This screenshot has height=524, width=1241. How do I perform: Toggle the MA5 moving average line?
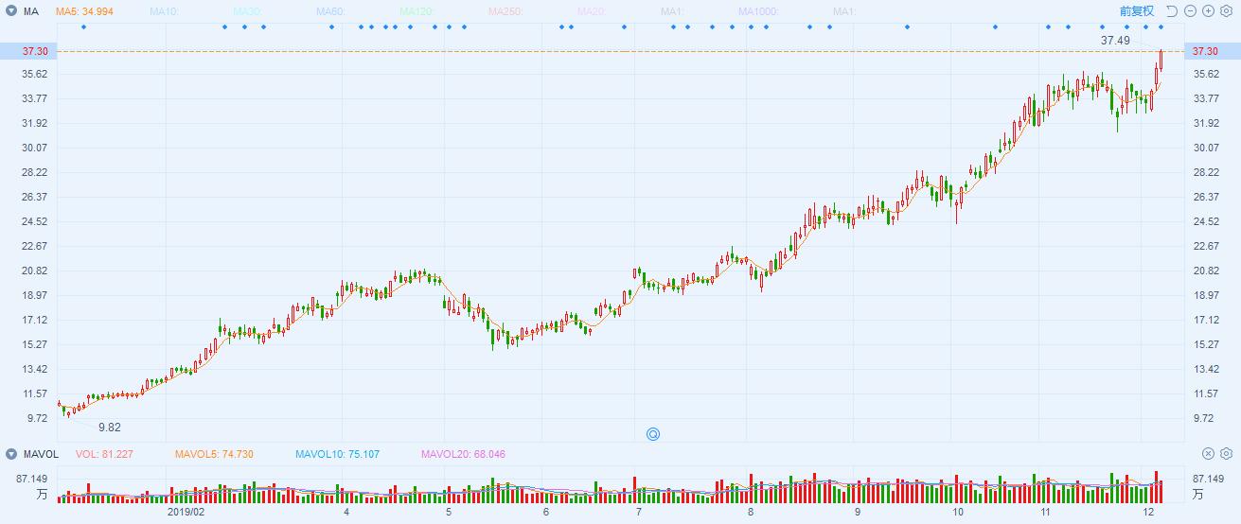[x=80, y=11]
